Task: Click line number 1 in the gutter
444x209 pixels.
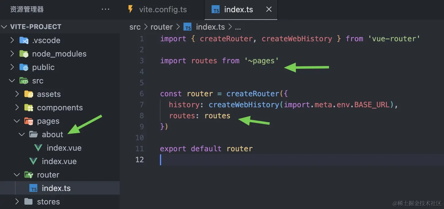Action: pyautogui.click(x=142, y=39)
